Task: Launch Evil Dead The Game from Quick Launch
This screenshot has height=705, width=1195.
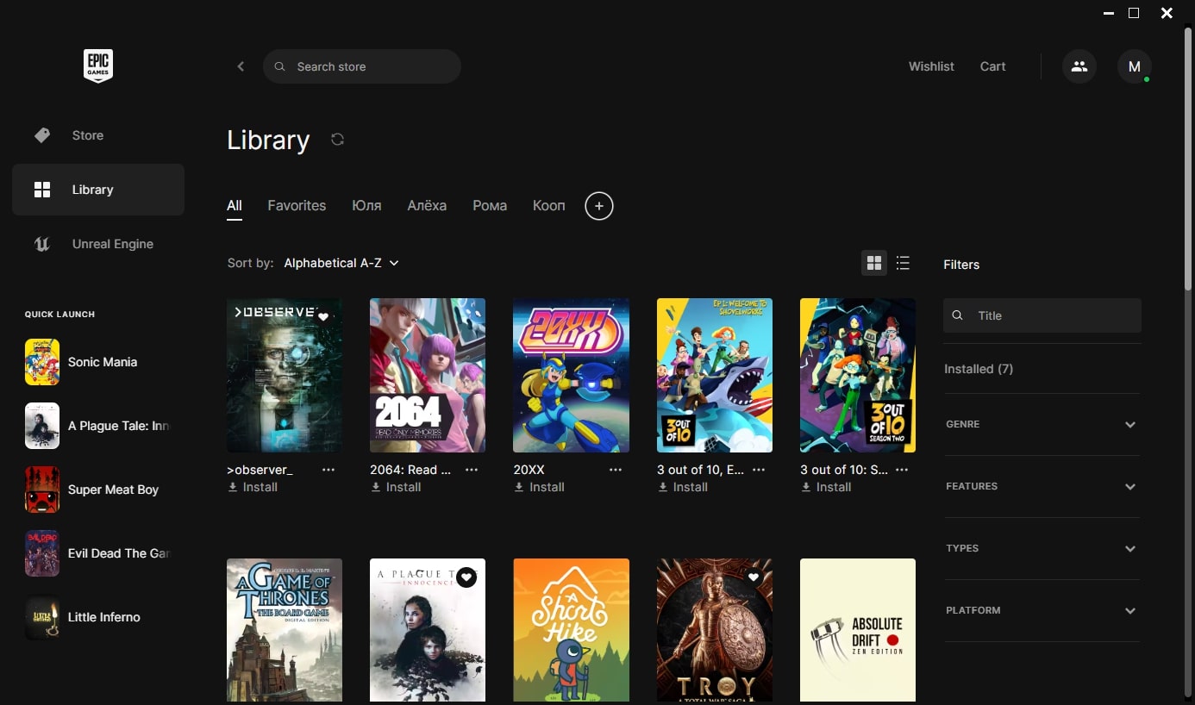Action: coord(98,553)
